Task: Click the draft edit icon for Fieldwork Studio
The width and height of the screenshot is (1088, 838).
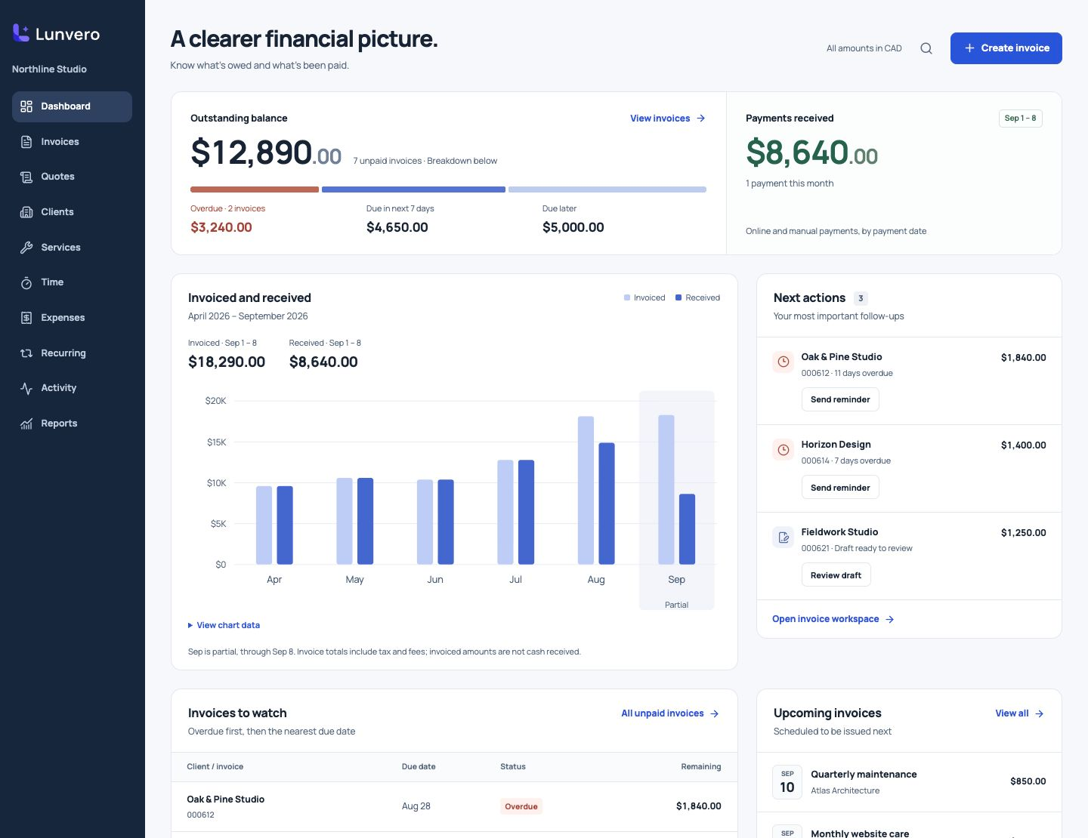Action: (x=784, y=538)
